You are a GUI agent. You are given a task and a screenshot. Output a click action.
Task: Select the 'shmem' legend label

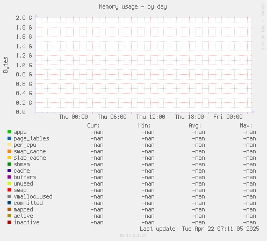point(21,165)
